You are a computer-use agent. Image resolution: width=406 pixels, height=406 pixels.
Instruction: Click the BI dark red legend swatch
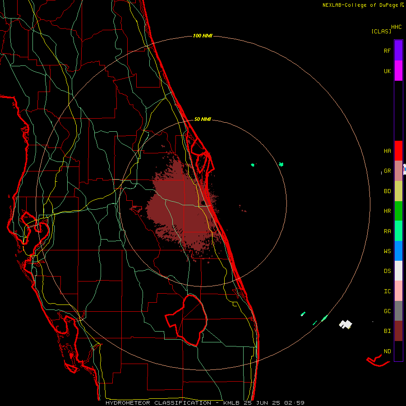[x=398, y=331]
